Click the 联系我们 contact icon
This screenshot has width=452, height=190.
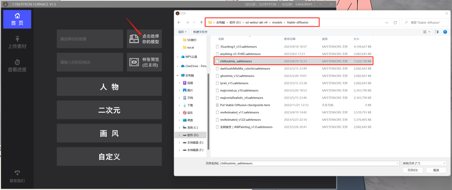(17, 173)
